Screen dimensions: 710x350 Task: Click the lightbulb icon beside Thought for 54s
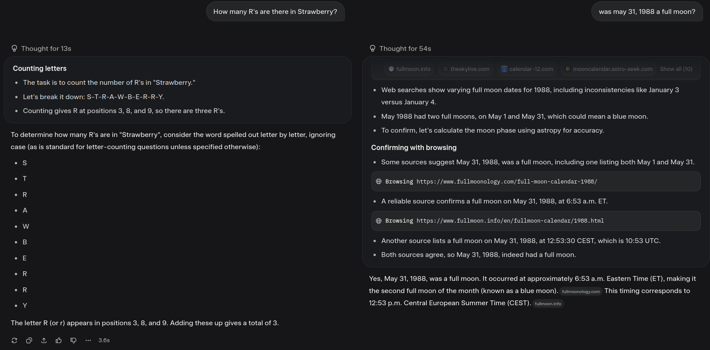coord(373,48)
